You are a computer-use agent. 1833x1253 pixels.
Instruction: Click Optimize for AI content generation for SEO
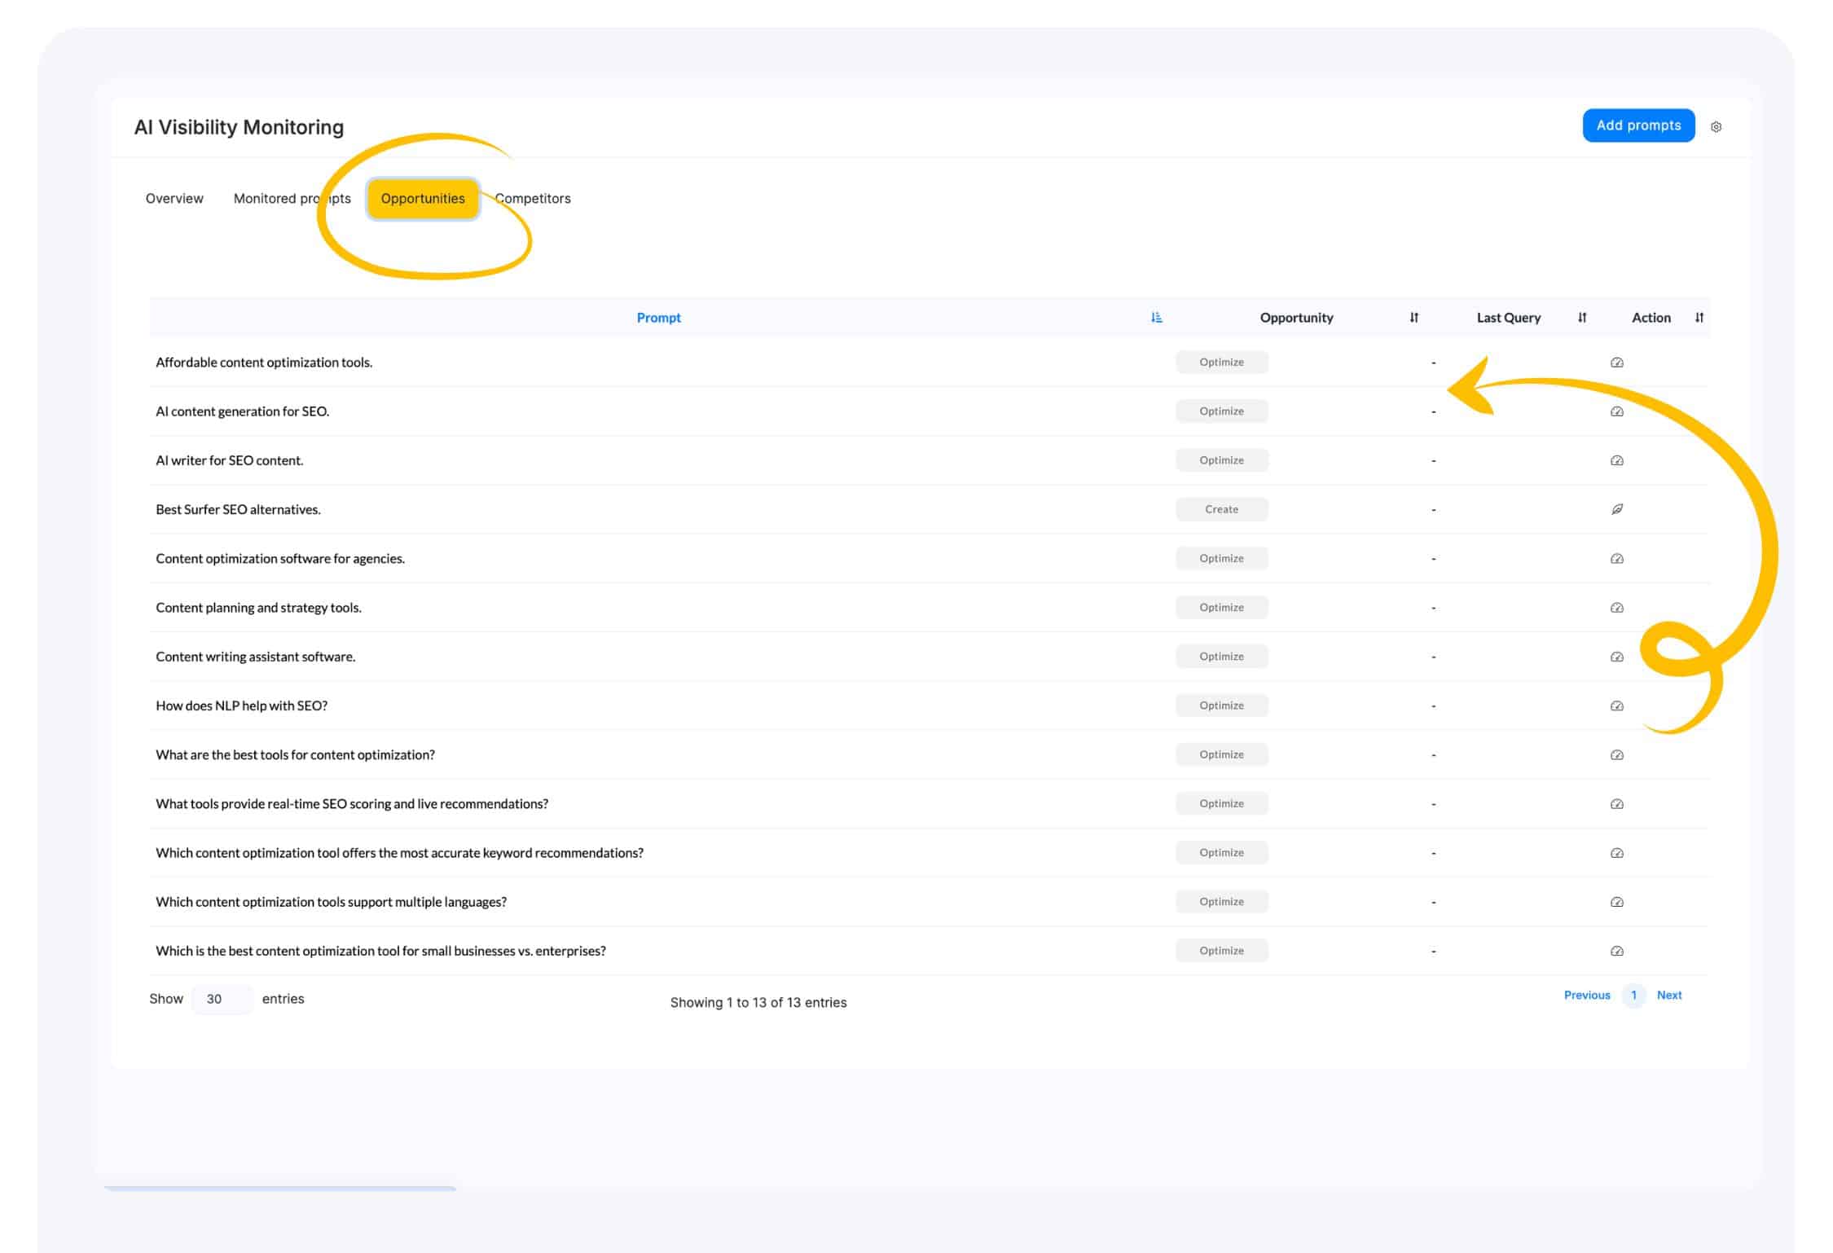(x=1220, y=411)
